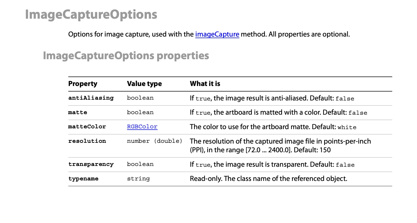Follow the RGBColor value type link
The width and height of the screenshot is (417, 223).
(142, 127)
